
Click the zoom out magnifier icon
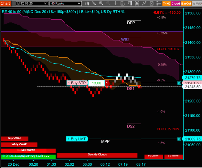pos(108,4)
